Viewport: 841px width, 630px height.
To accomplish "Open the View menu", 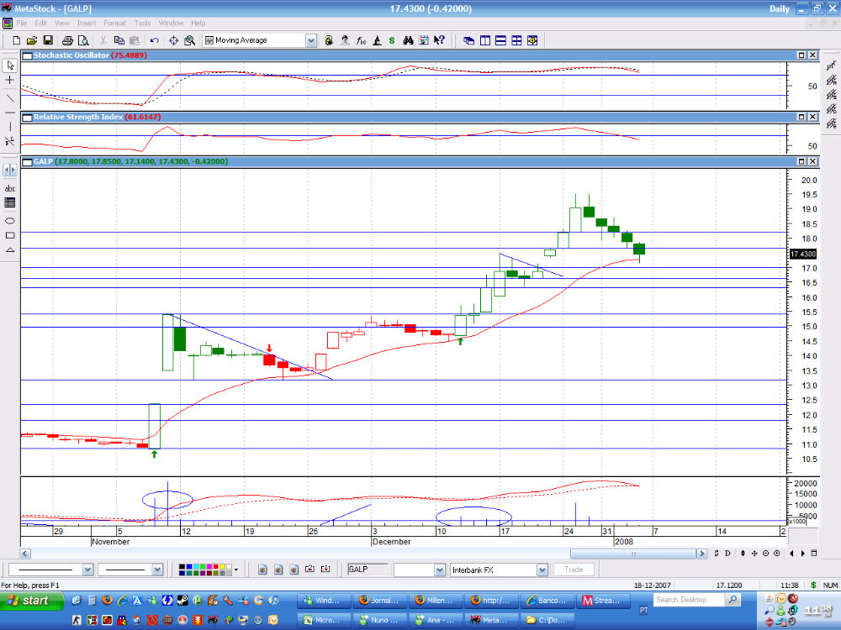I will (x=62, y=23).
